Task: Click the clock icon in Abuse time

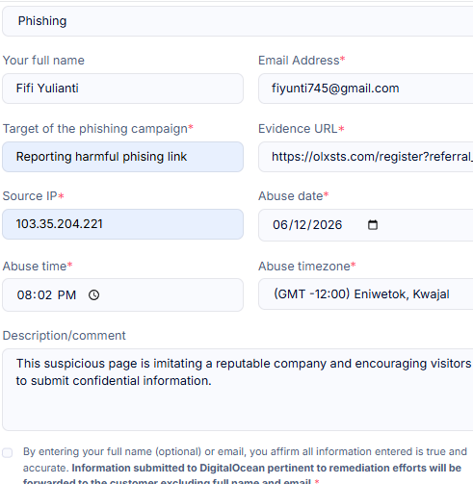Action: click(x=93, y=294)
